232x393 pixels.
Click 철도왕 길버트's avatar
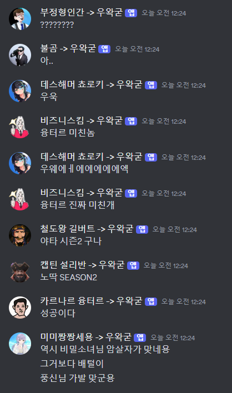click(20, 235)
